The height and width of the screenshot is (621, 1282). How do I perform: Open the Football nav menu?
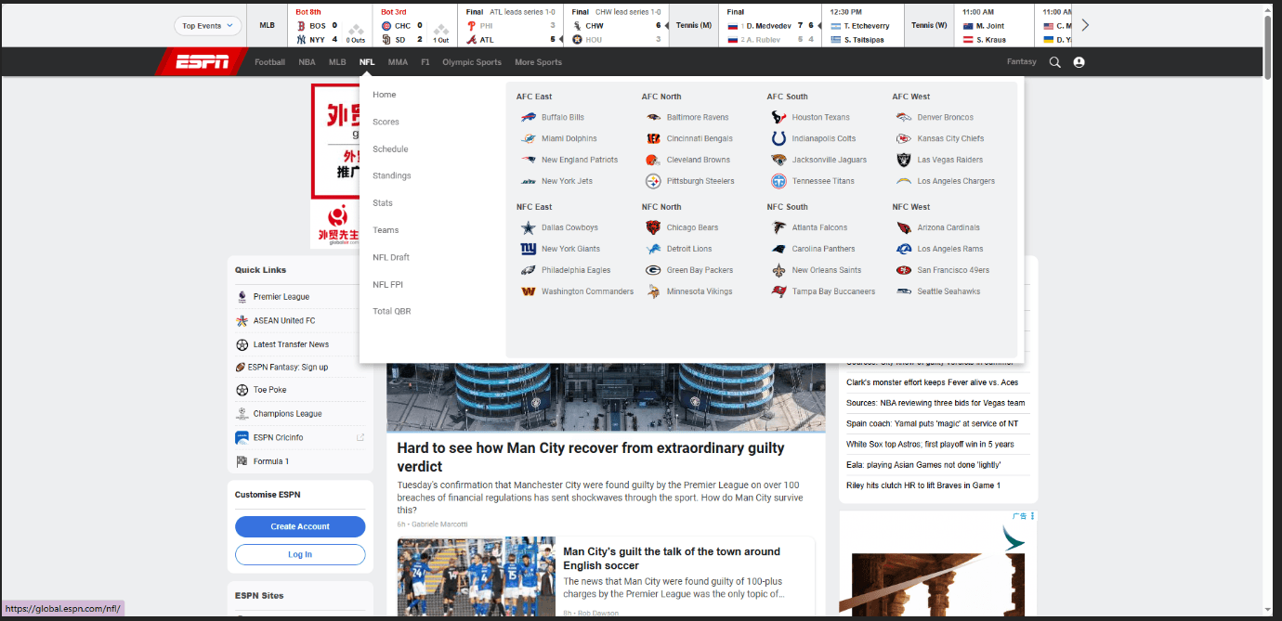tap(269, 62)
